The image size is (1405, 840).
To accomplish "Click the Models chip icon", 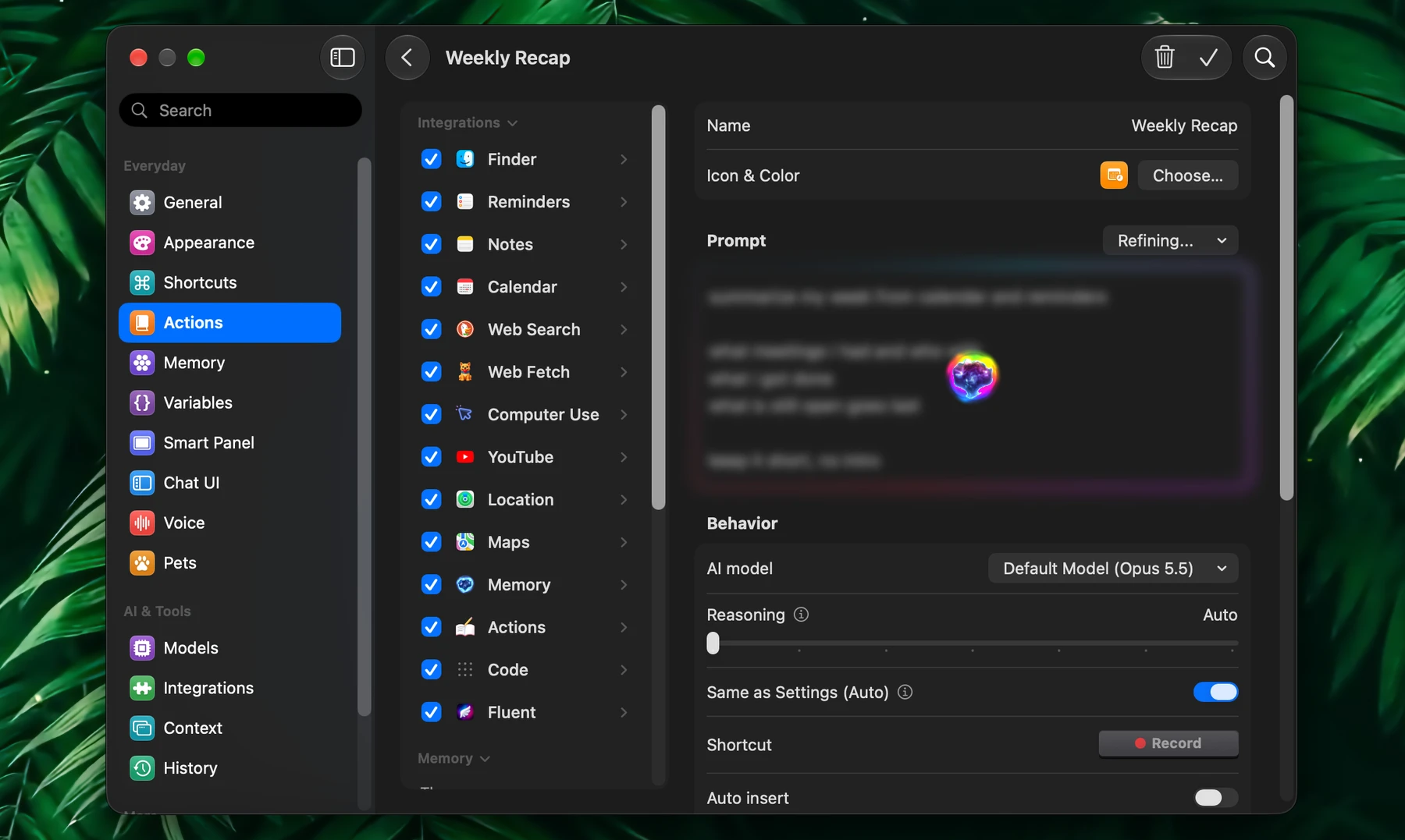I will point(142,648).
